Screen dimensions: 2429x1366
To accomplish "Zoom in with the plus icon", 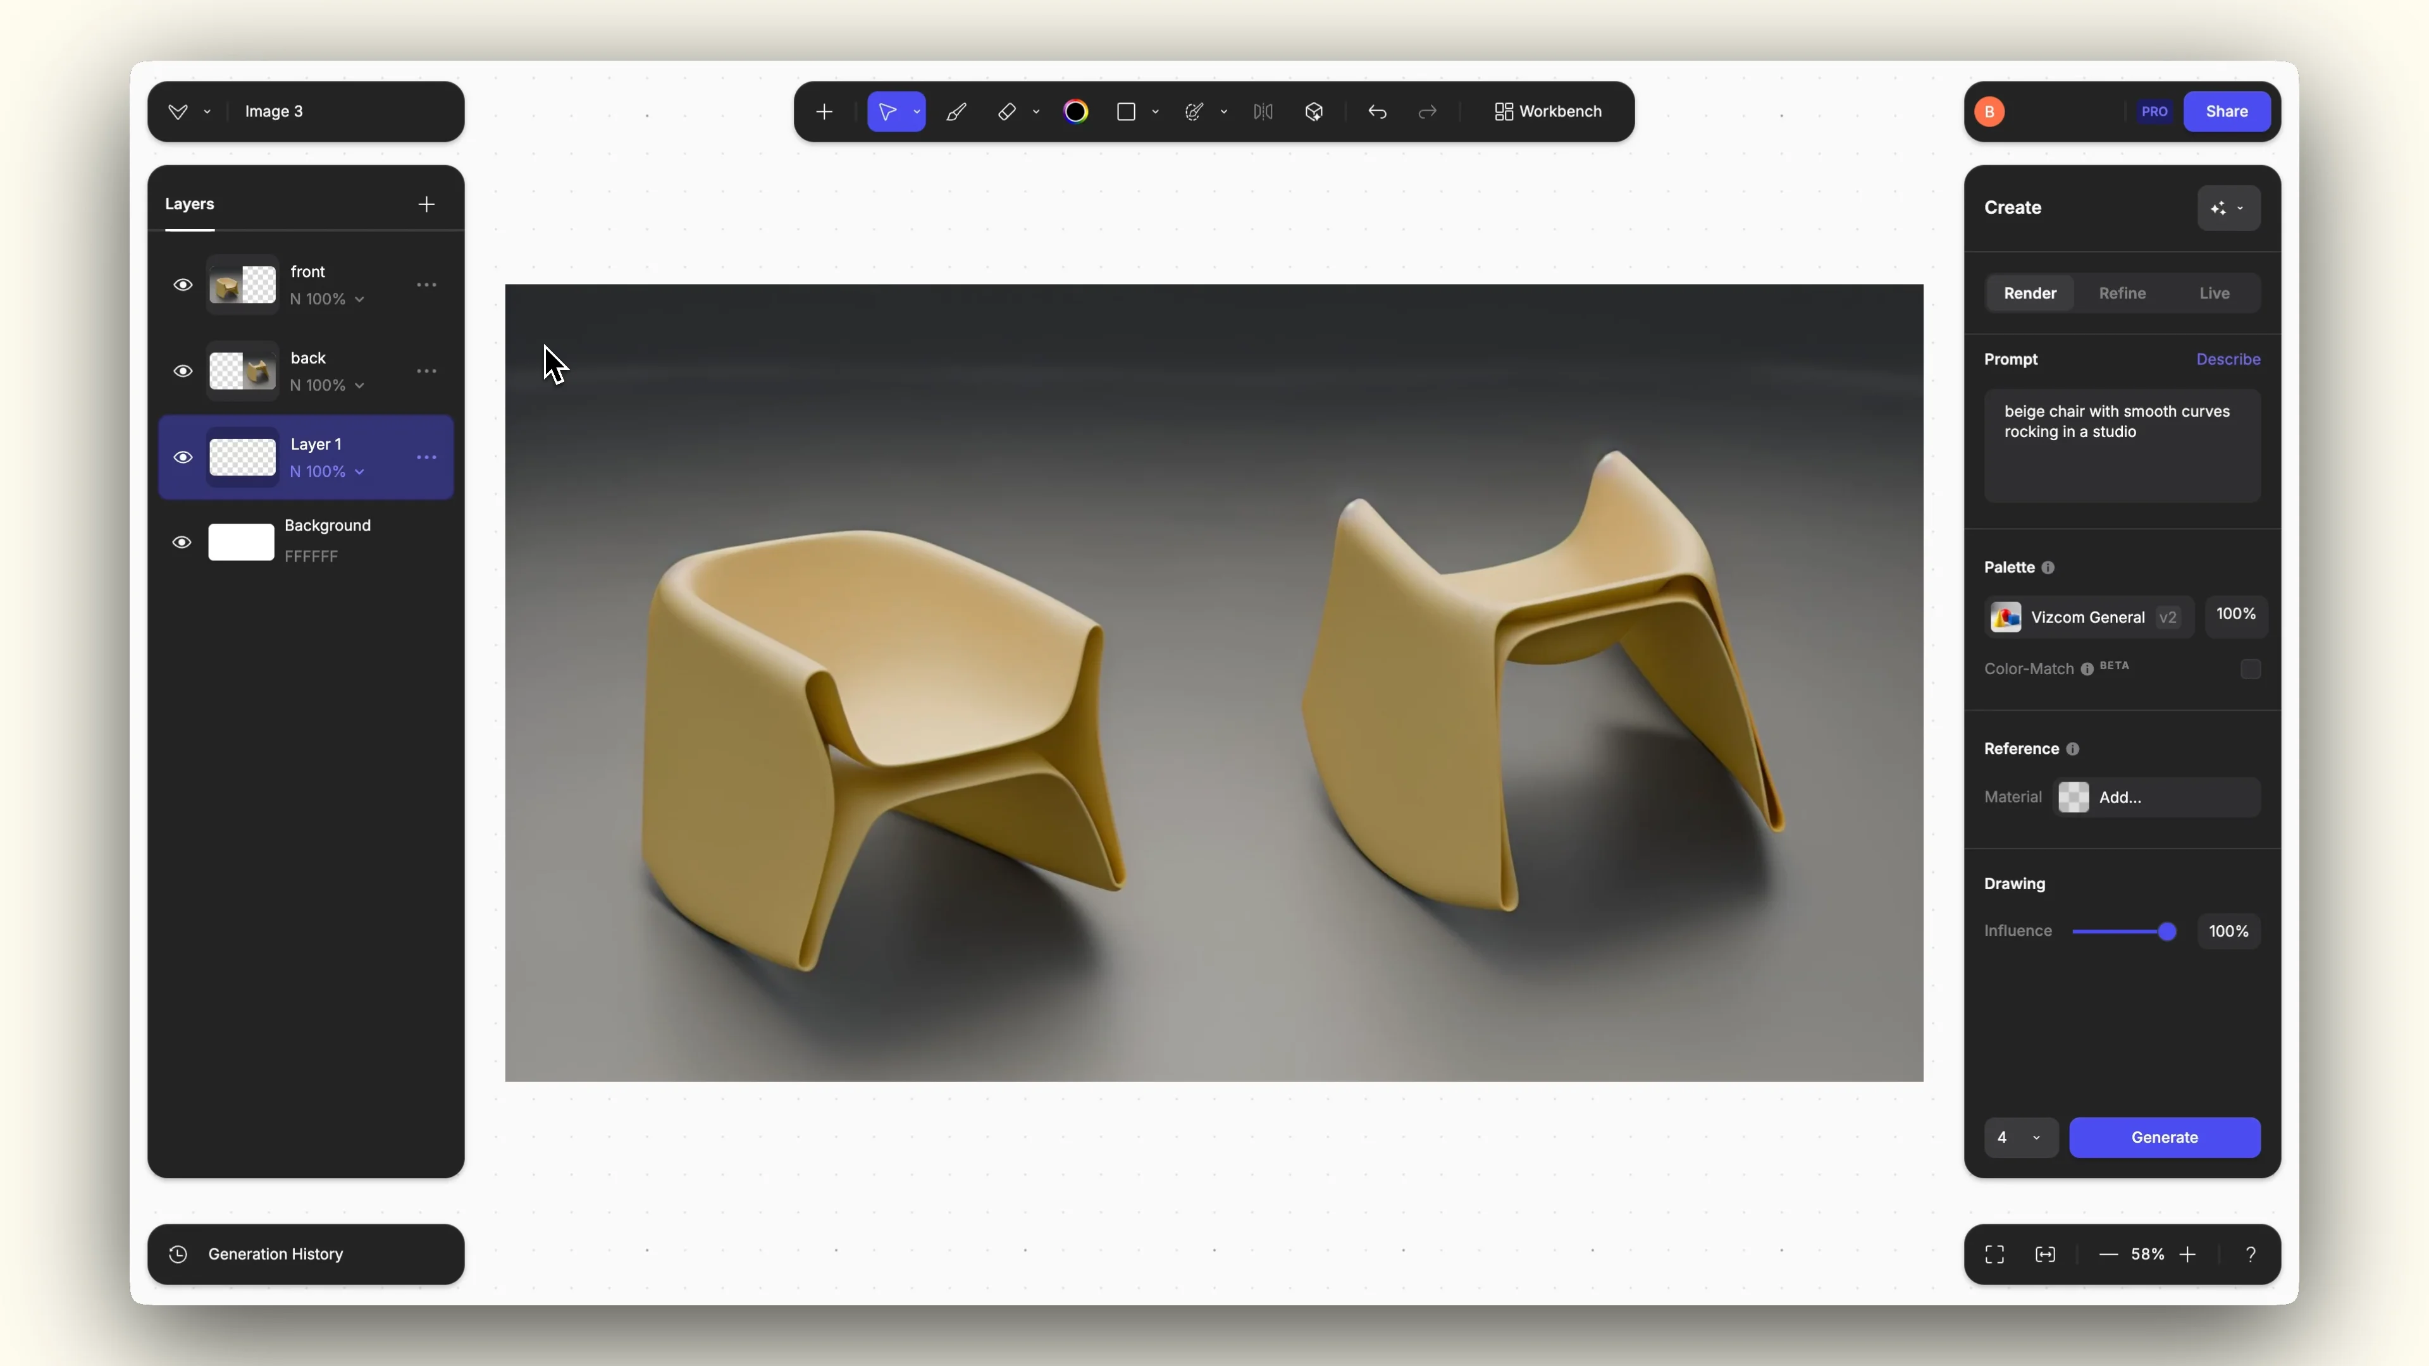I will click(2187, 1254).
